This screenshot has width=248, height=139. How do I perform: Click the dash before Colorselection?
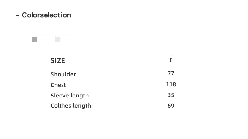pos(17,15)
